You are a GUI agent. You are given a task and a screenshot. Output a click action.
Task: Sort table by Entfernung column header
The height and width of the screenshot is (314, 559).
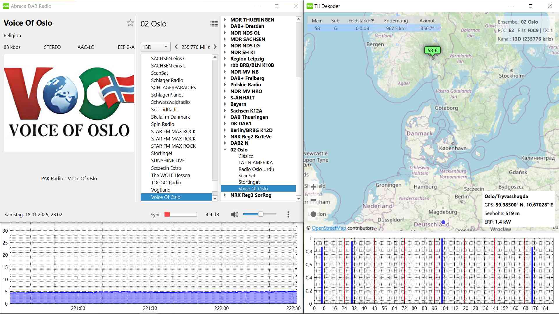(x=396, y=21)
